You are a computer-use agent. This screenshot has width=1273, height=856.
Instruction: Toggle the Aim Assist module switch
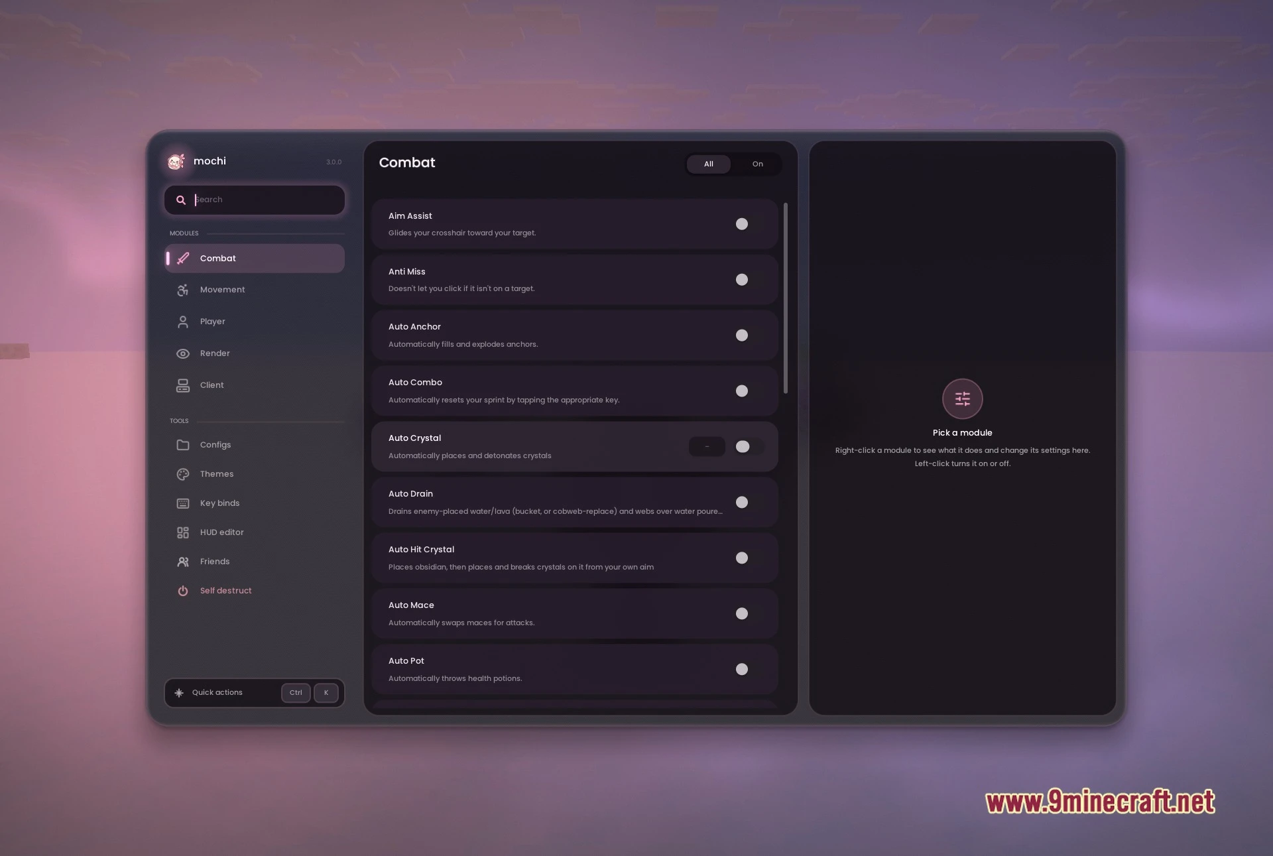(749, 224)
